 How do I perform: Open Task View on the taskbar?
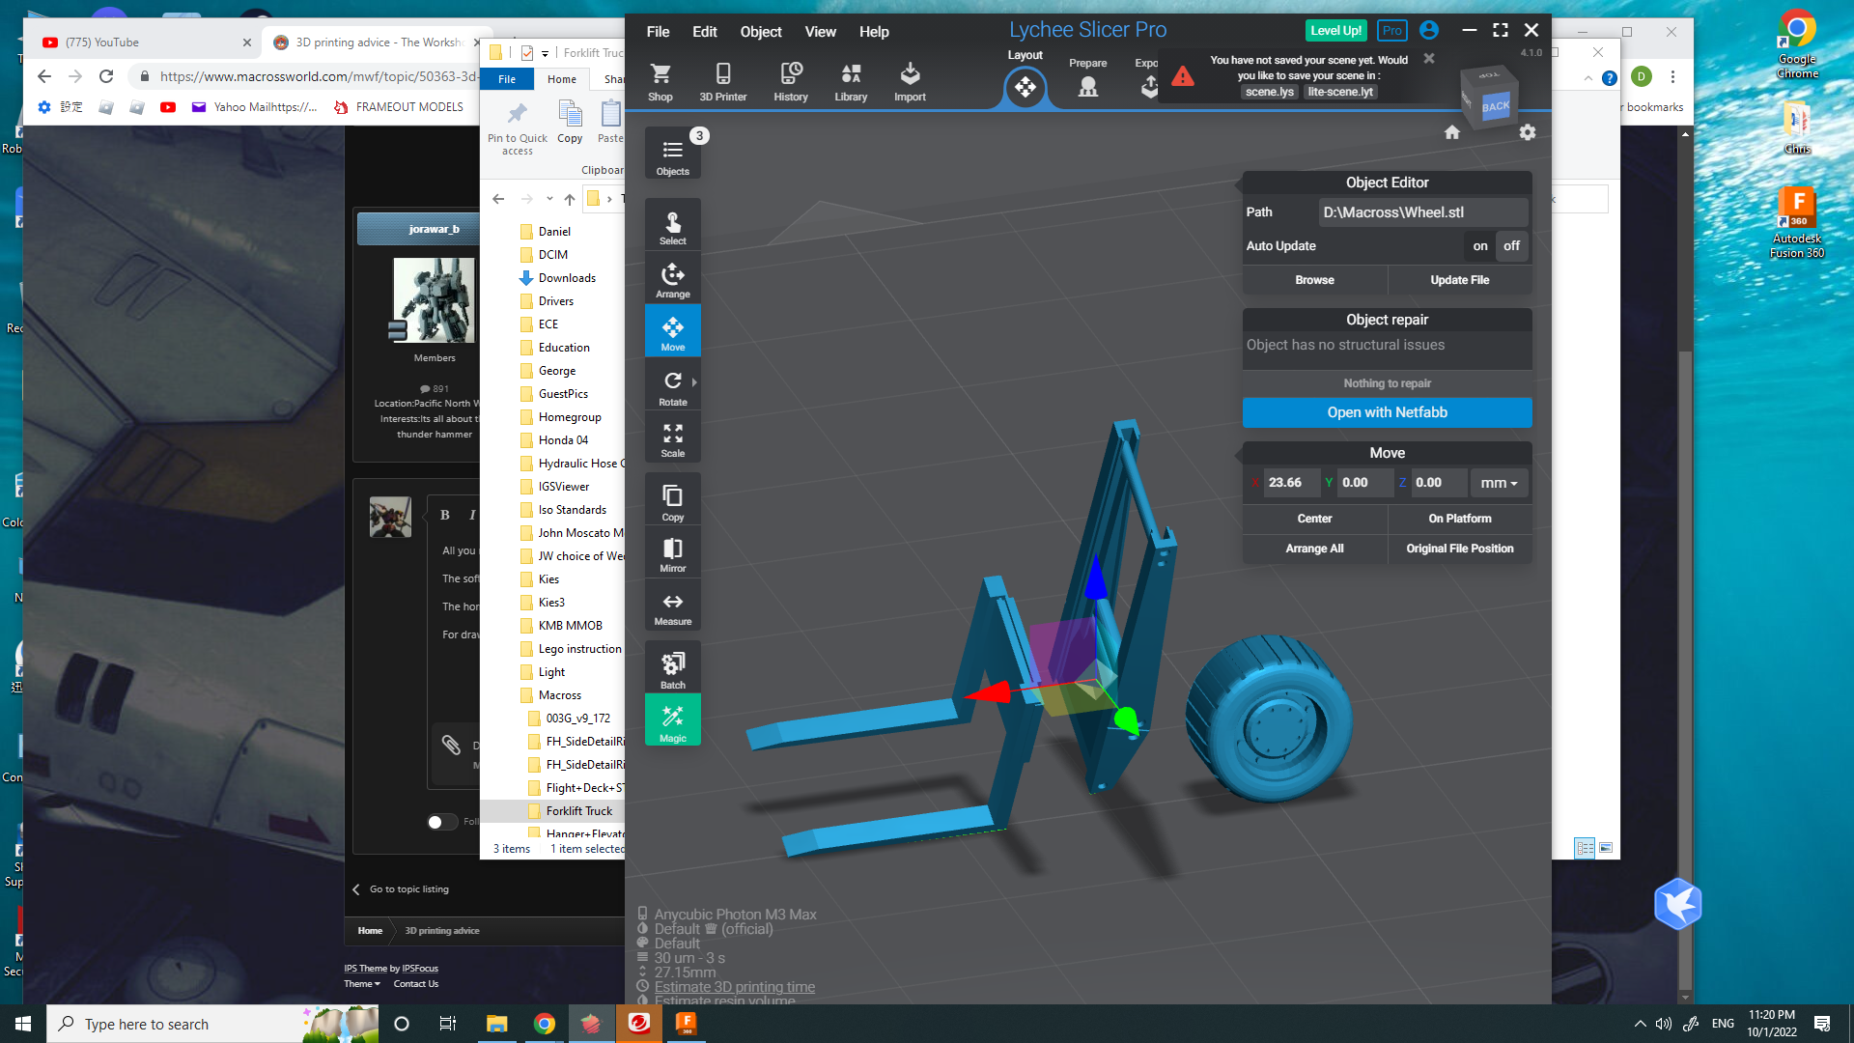pos(447,1024)
